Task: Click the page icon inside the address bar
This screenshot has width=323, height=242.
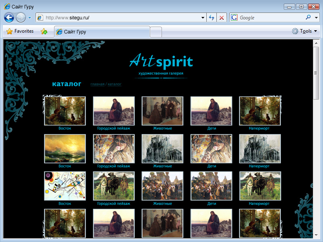Action: [40, 17]
